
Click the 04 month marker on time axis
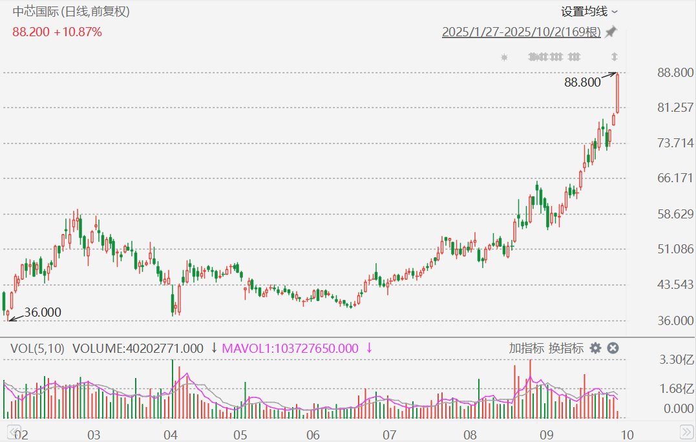pyautogui.click(x=171, y=432)
